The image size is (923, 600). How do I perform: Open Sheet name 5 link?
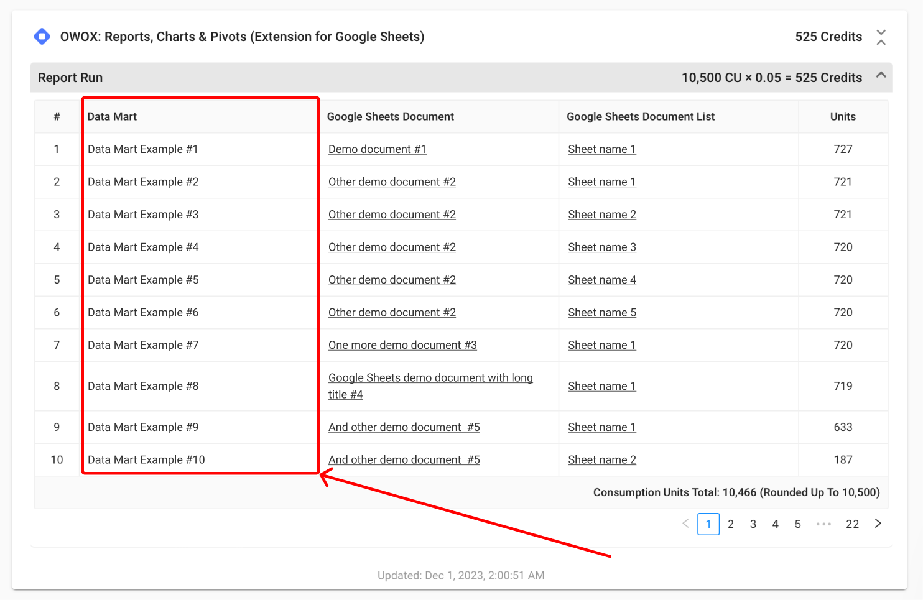pos(602,312)
